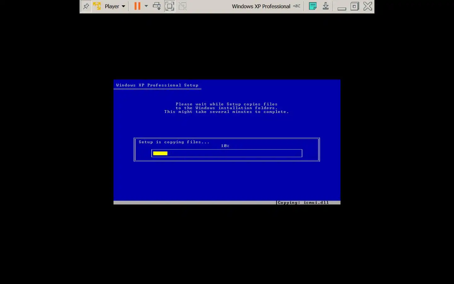
Task: Unpin the VMware toolbar with pin icon
Action: (86, 6)
